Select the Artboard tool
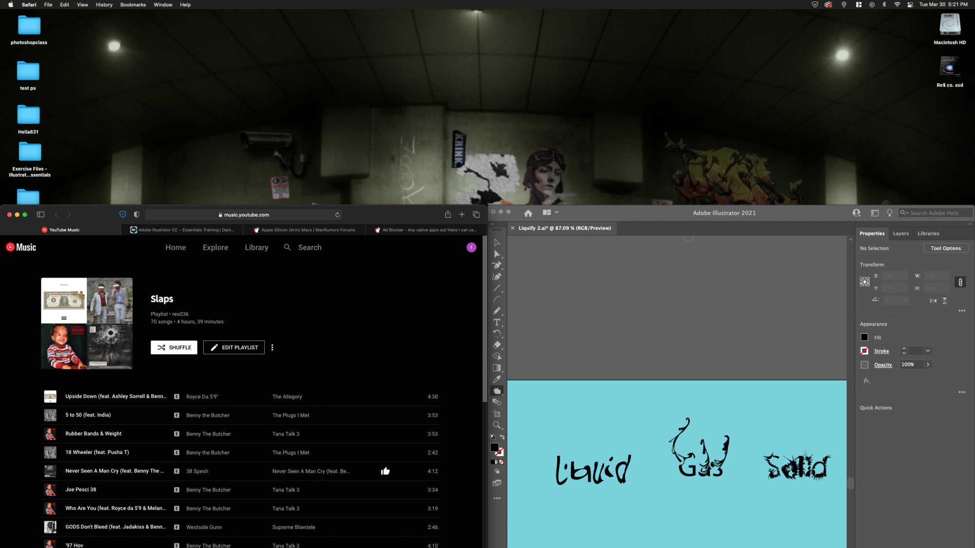Image resolution: width=975 pixels, height=548 pixels. point(497,414)
